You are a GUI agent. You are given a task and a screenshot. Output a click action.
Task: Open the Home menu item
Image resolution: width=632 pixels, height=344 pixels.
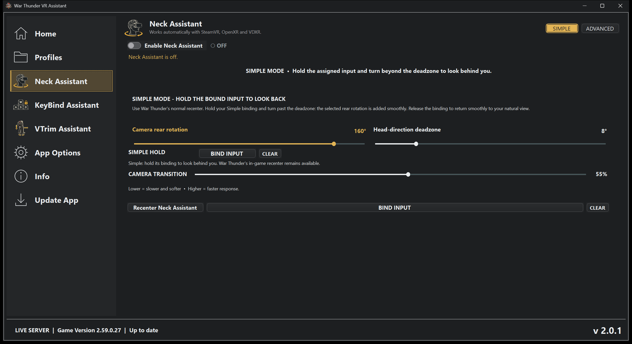61,34
